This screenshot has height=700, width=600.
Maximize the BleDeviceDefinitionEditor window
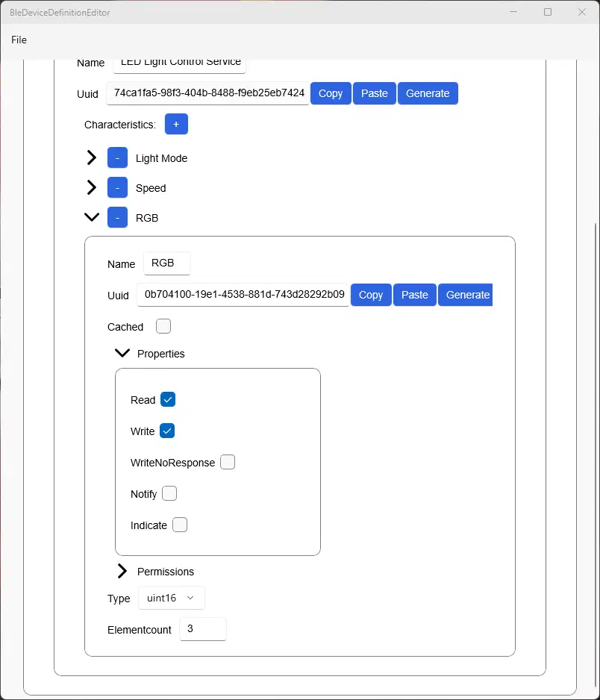(x=548, y=12)
